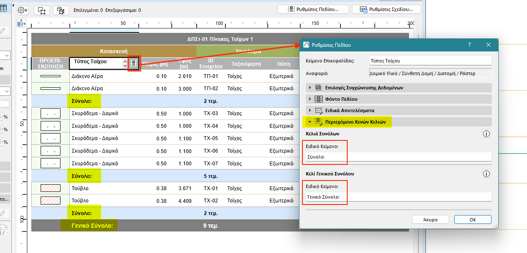Viewport: 527px width, 253px height.
Task: Click the height value 3.000
Action: [185, 89]
